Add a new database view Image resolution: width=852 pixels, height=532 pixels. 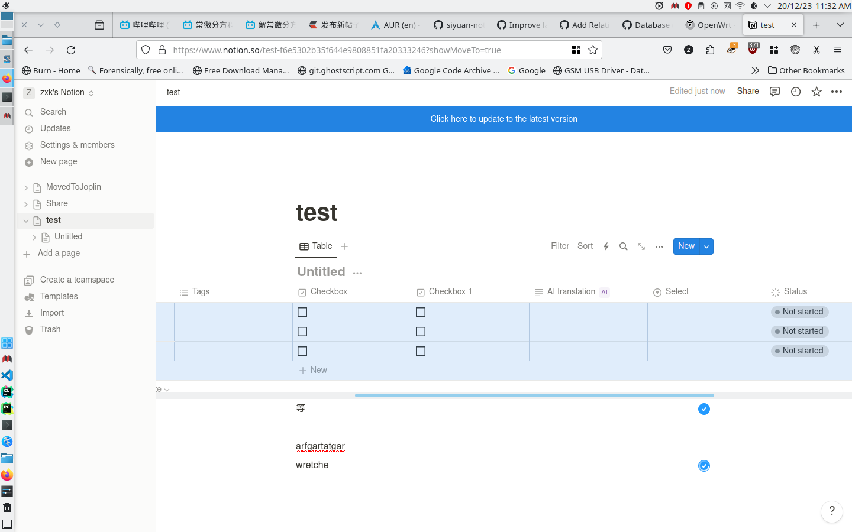click(344, 246)
